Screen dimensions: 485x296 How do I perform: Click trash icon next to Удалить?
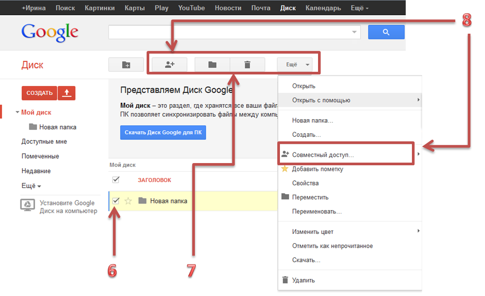pyautogui.click(x=285, y=280)
